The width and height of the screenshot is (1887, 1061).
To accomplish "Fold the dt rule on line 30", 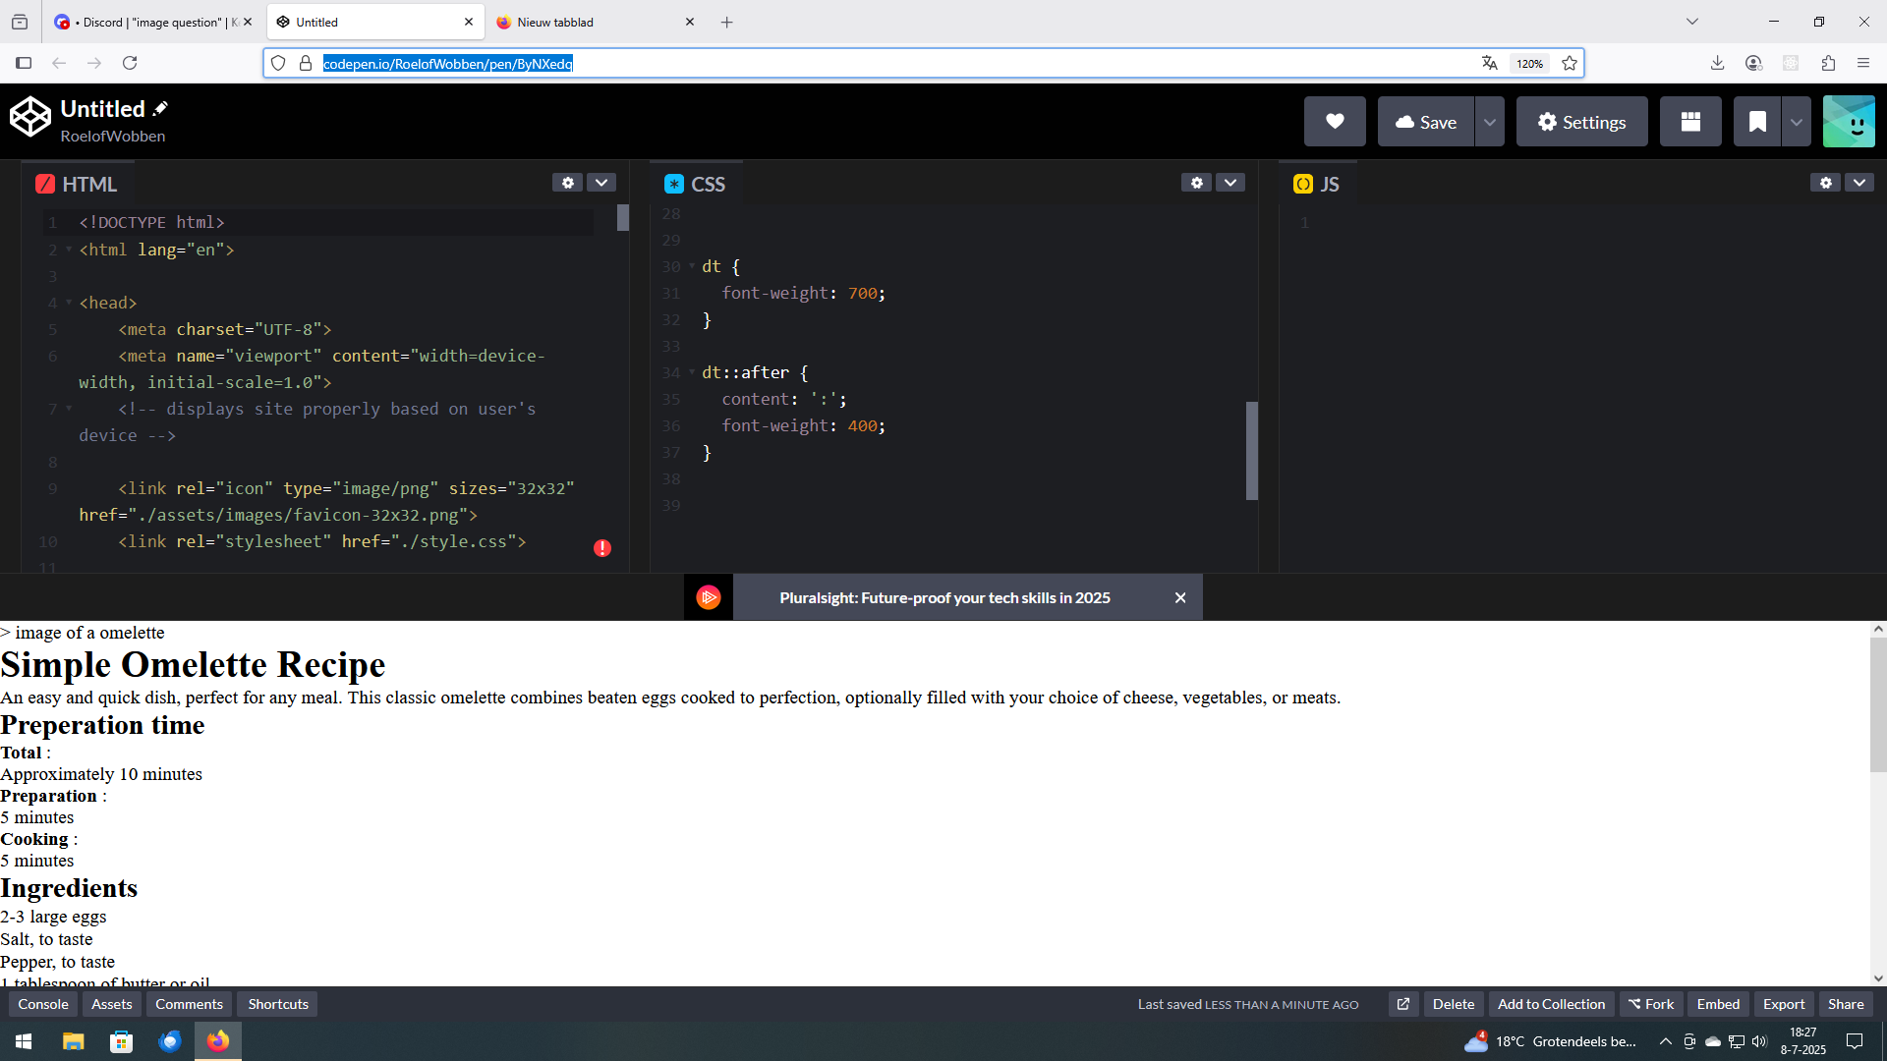I will pyautogui.click(x=692, y=266).
